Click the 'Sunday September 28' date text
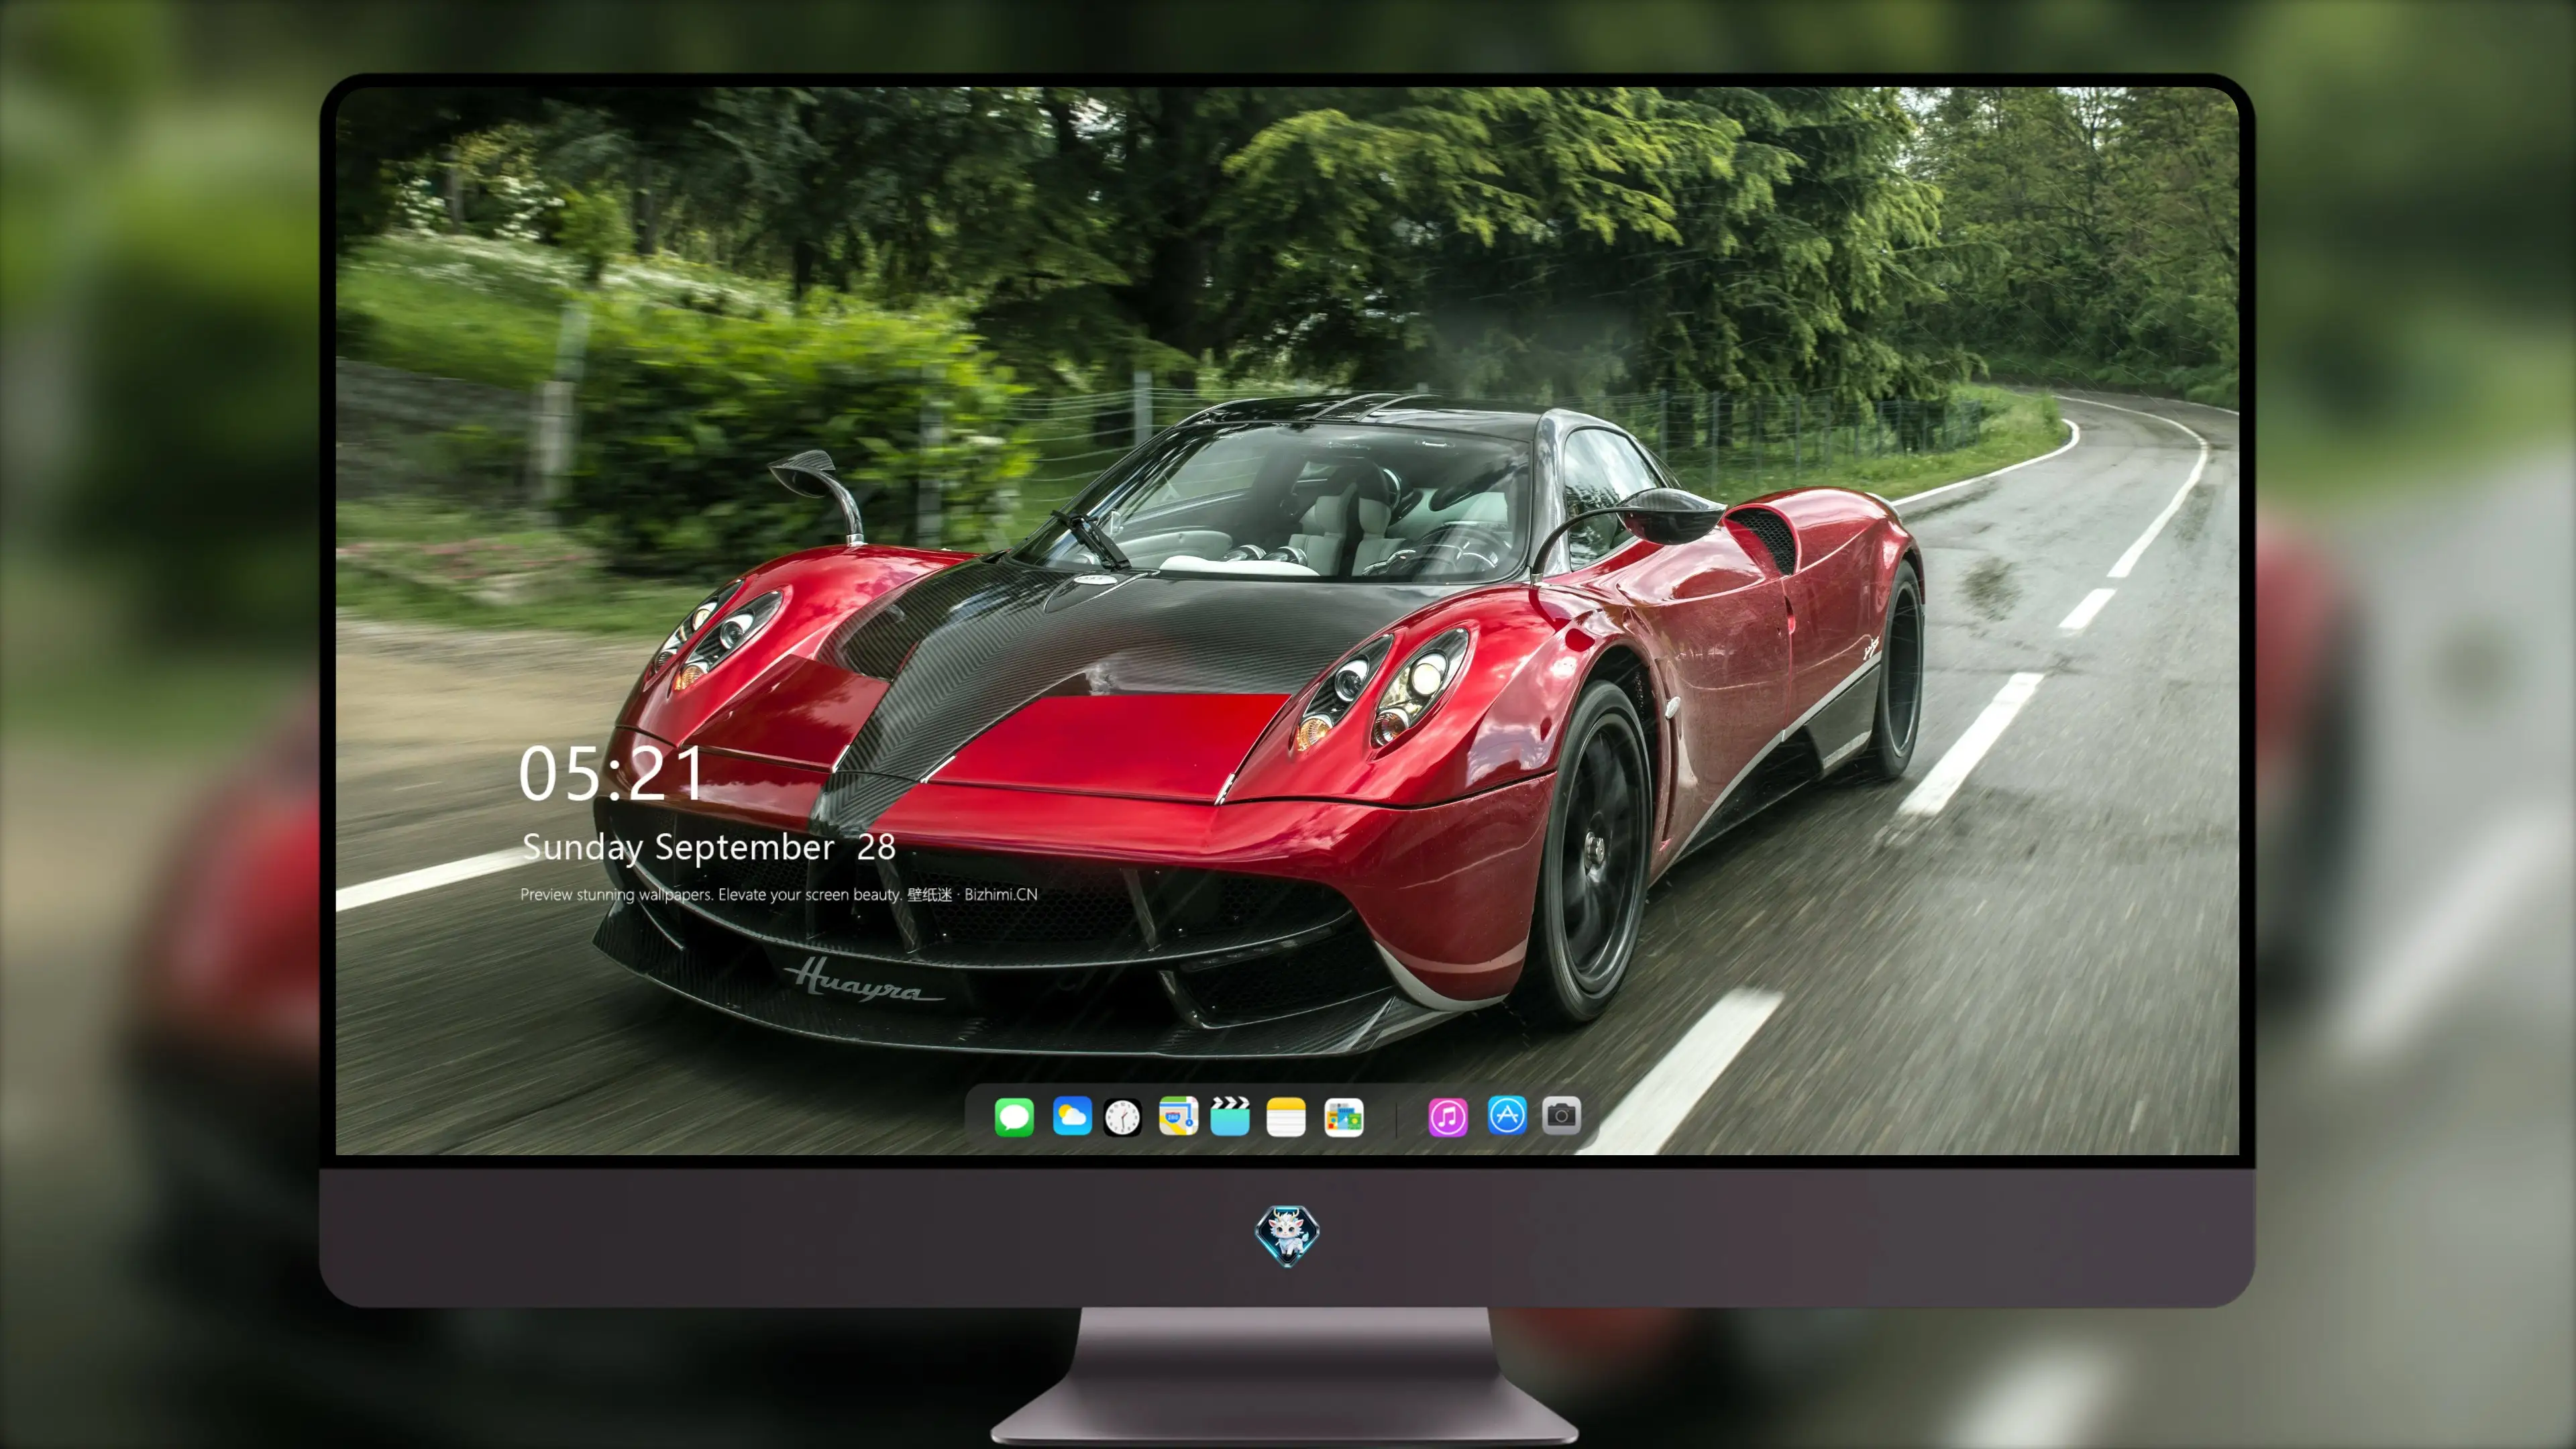The height and width of the screenshot is (1449, 2576). pyautogui.click(x=709, y=847)
